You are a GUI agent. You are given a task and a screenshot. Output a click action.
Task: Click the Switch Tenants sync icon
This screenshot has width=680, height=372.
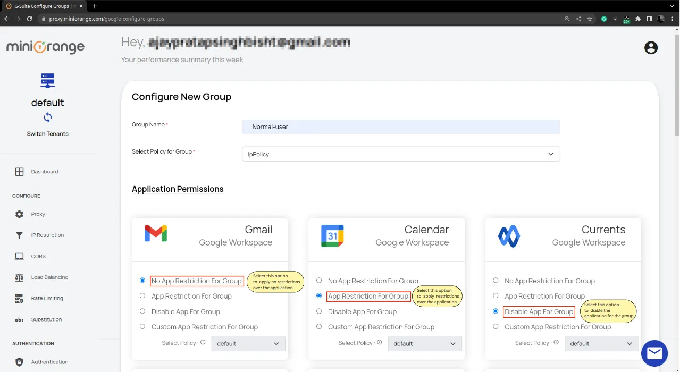point(48,117)
